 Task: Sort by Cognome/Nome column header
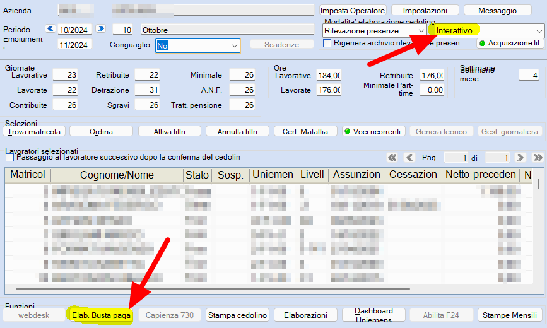117,175
